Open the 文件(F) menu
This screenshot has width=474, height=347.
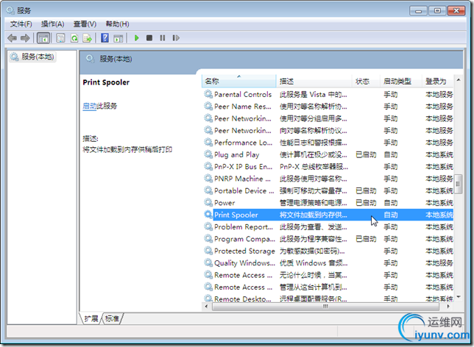[21, 24]
